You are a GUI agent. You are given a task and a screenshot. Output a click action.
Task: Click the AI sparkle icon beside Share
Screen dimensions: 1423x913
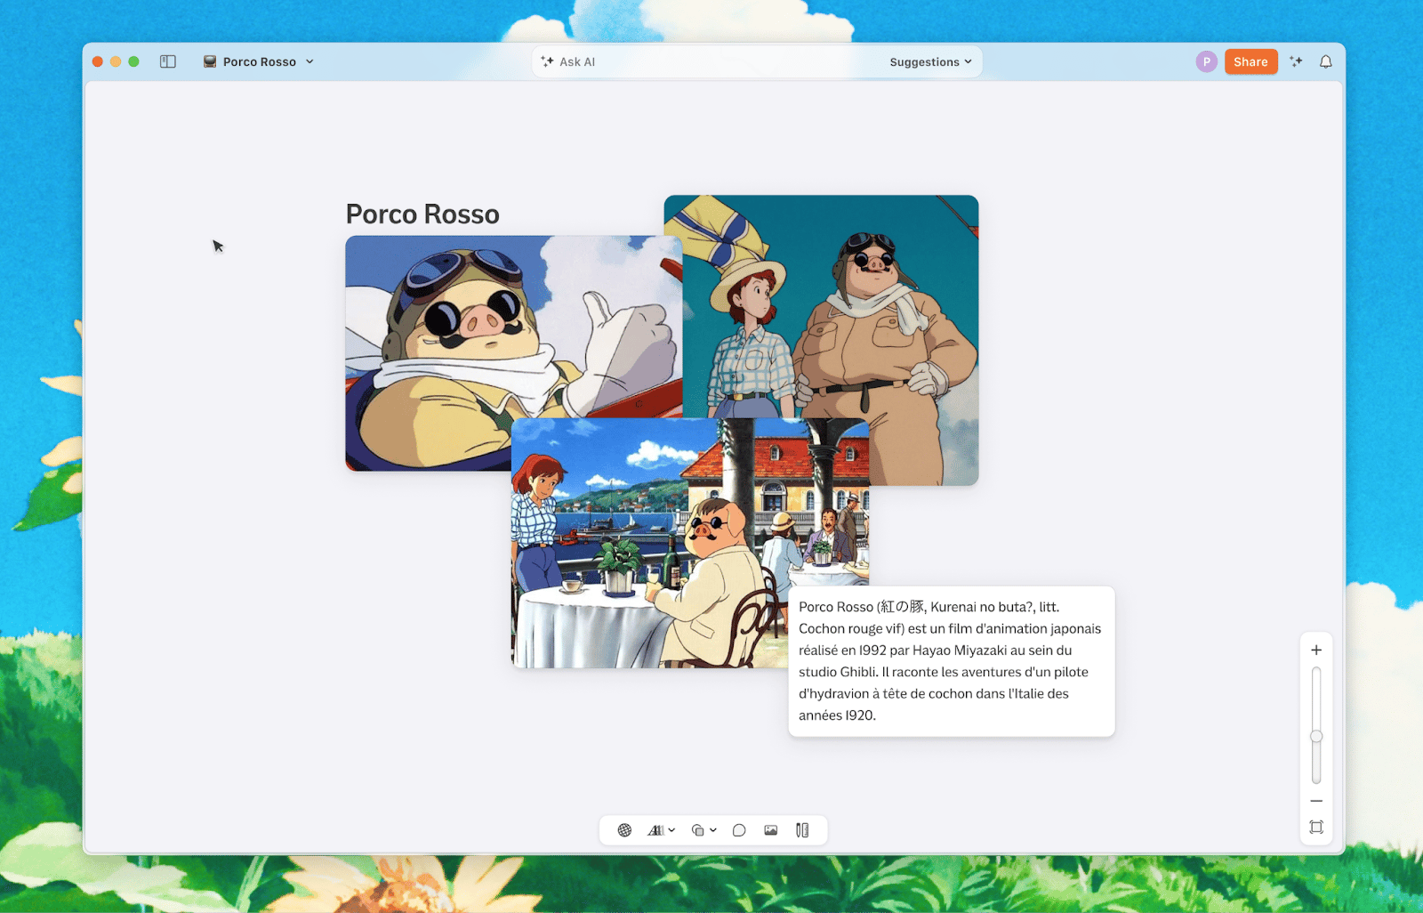click(x=1296, y=61)
